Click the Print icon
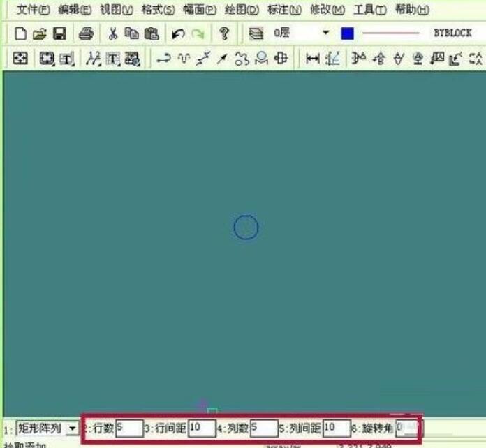This screenshot has width=486, height=448. [86, 33]
